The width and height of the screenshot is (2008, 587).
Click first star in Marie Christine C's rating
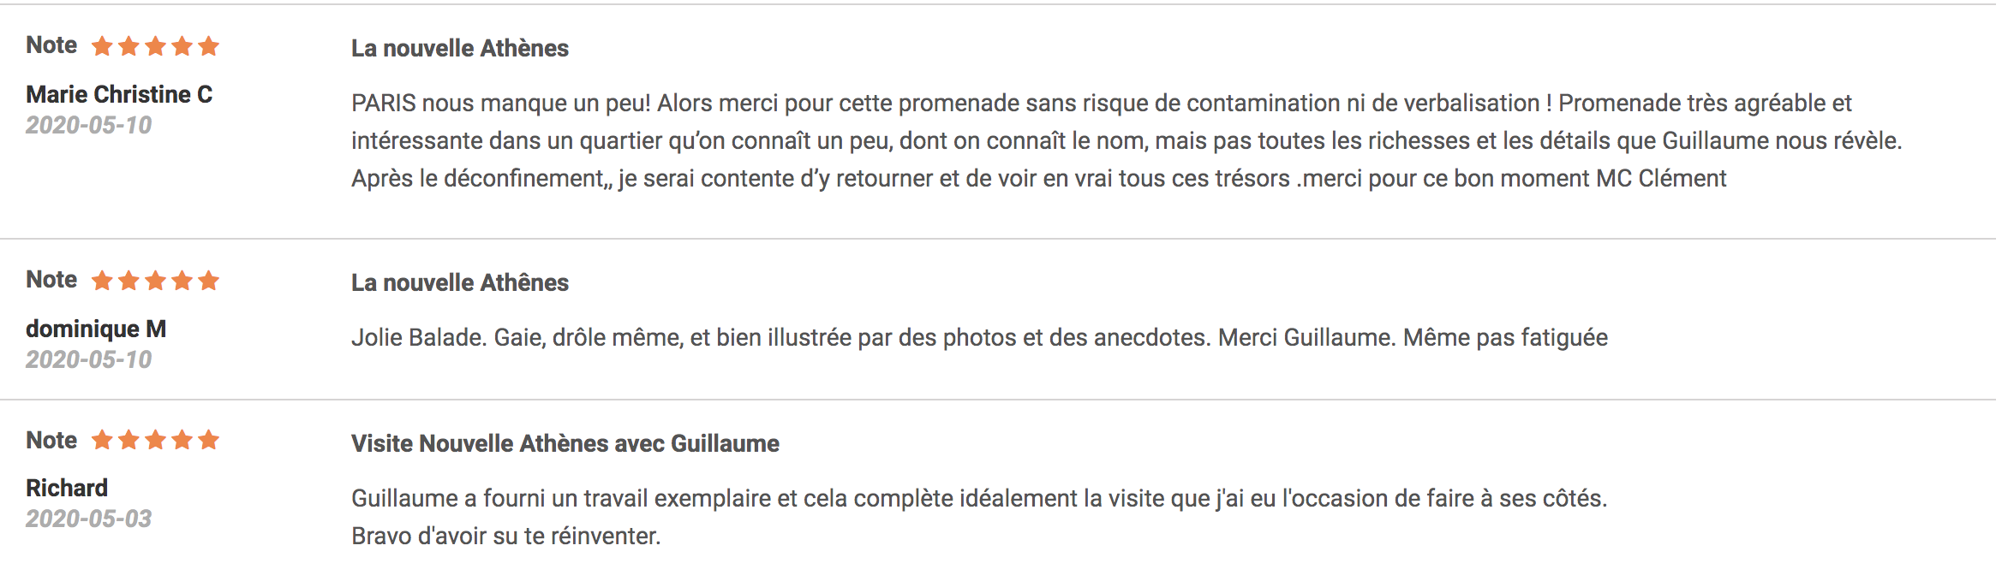click(x=102, y=46)
